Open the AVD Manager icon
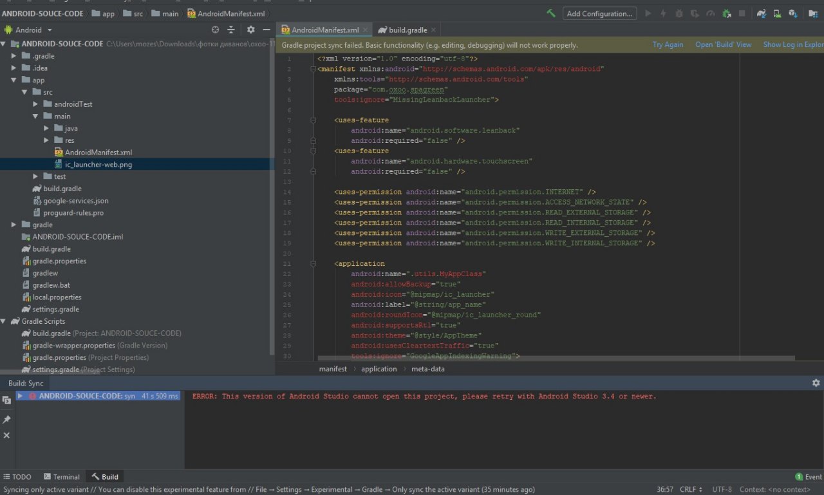This screenshot has width=824, height=495. [777, 13]
